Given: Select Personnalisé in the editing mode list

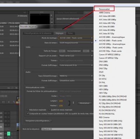Looking at the screenshot, I should [104, 9].
